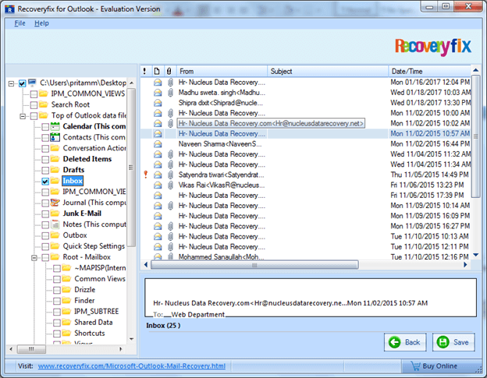Click email list scroll down arrow
The height and width of the screenshot is (378, 487).
(x=475, y=255)
